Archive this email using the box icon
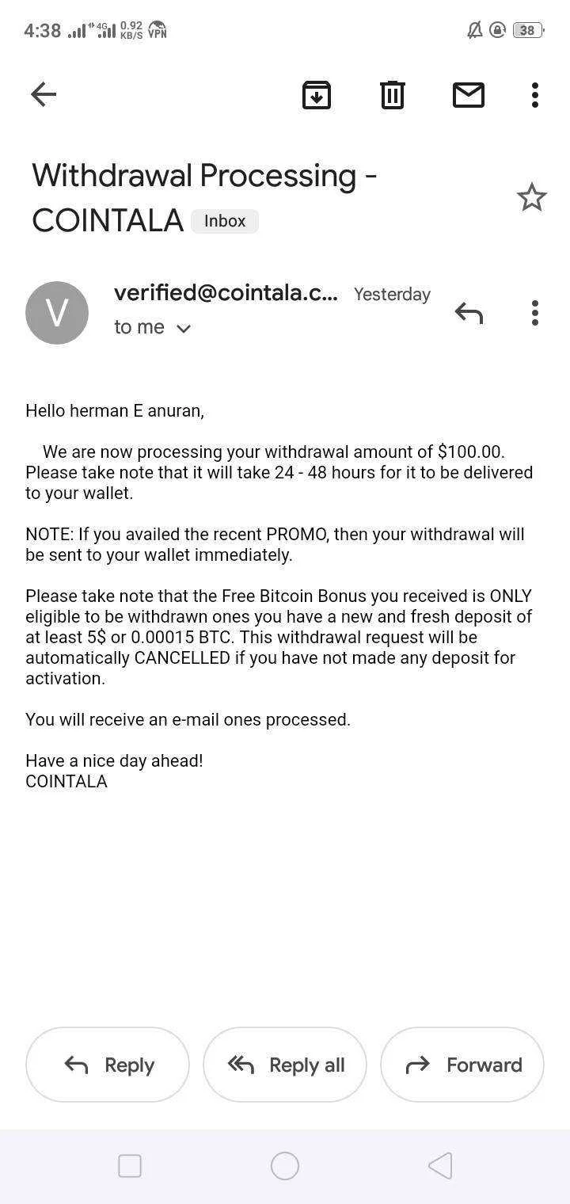This screenshot has width=570, height=1204. pyautogui.click(x=317, y=95)
